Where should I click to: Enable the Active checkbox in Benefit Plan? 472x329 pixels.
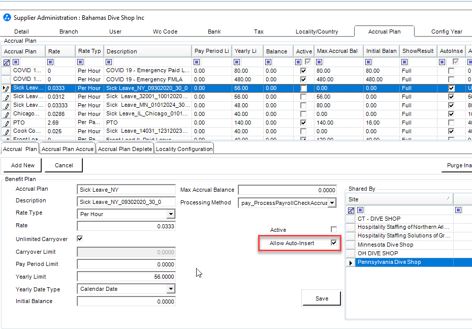(333, 229)
